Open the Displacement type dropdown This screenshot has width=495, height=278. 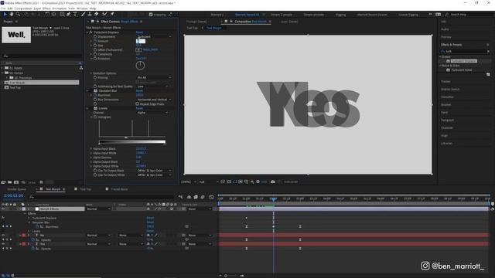[x=155, y=36]
